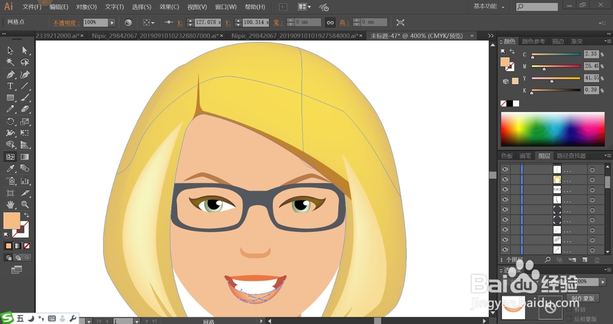Click the target circle of the glasses layer
Viewport: 613px width, 324px height.
pos(592,190)
